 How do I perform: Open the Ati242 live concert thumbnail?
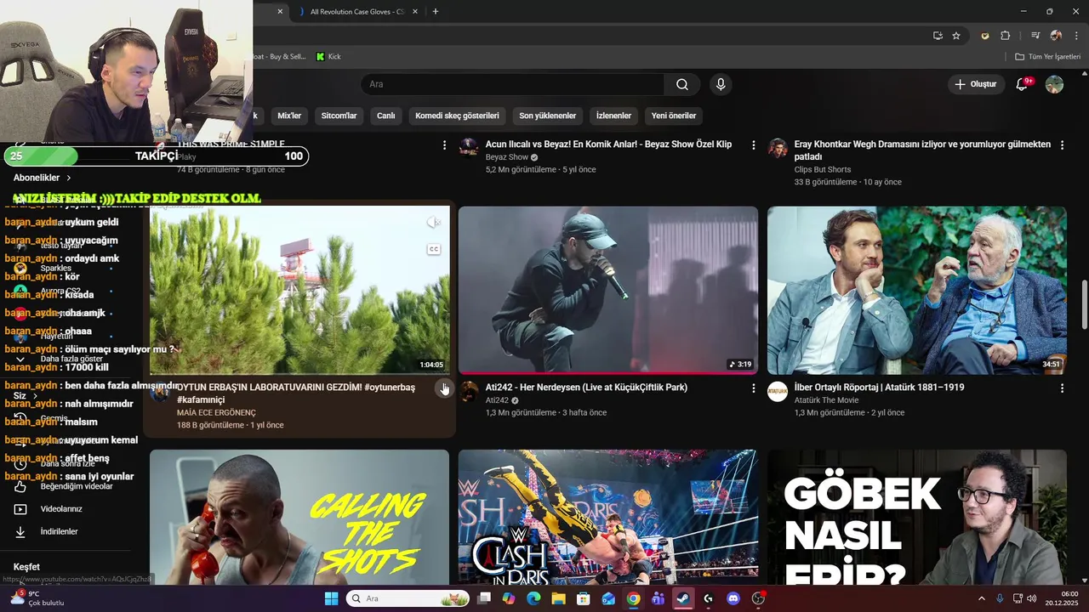(607, 290)
